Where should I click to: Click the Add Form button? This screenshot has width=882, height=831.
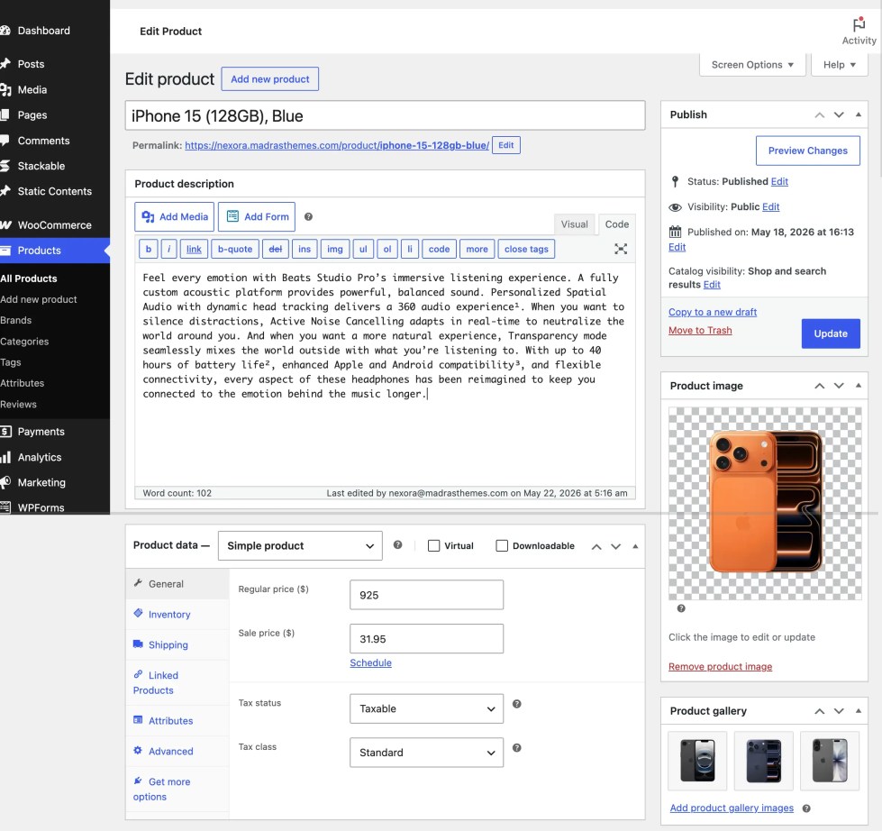[x=257, y=216]
